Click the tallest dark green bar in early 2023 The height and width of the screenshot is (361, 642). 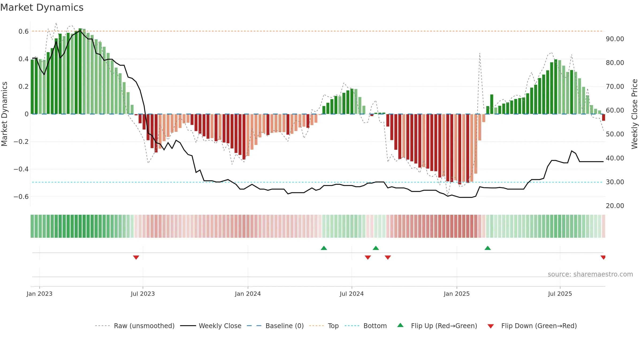tap(80, 71)
